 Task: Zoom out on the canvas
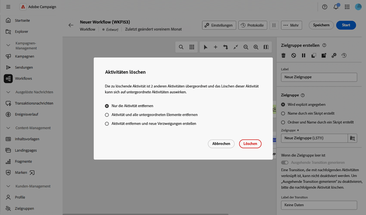point(246,47)
